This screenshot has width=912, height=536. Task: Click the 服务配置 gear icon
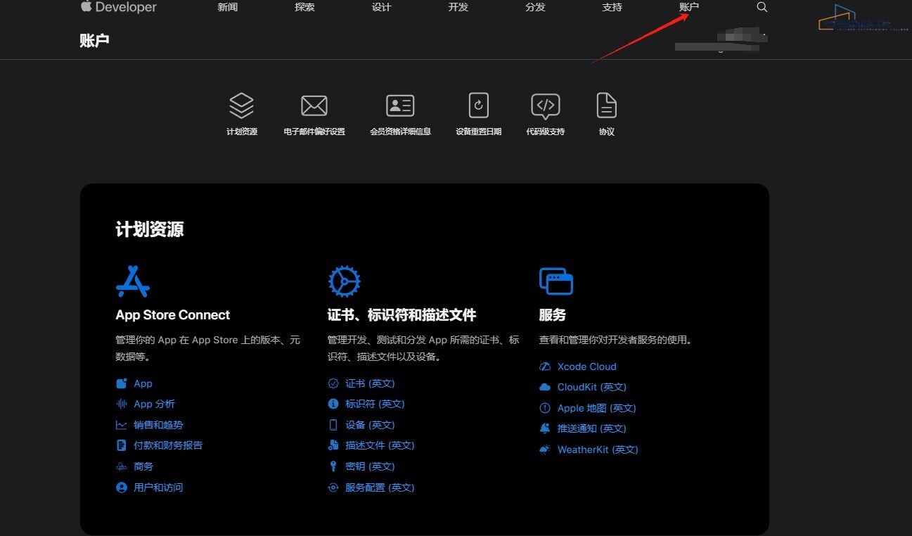(x=333, y=487)
